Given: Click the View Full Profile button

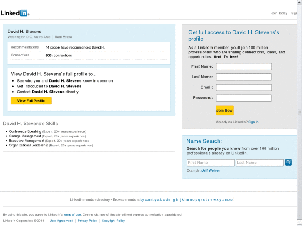Looking at the screenshot, I should click(x=31, y=101).
